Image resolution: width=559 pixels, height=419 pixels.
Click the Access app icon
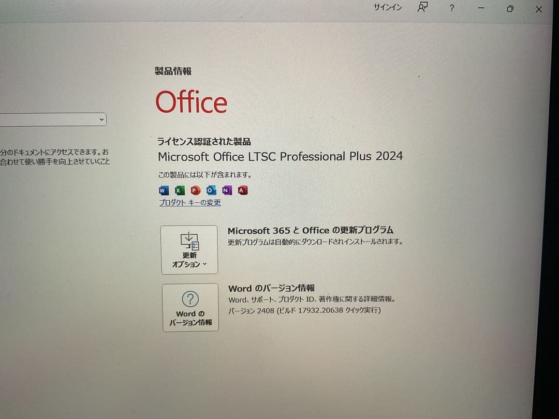coord(242,190)
